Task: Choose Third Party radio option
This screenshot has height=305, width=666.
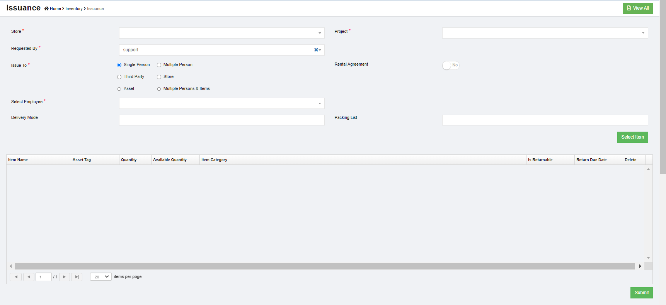Action: 119,77
